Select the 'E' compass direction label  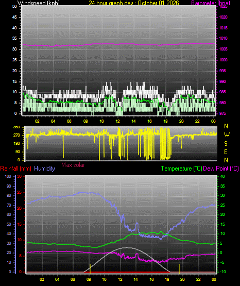226,152
